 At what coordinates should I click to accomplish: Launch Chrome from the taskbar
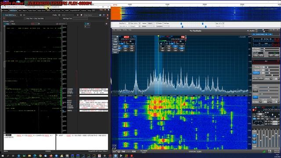pyautogui.click(x=40, y=156)
